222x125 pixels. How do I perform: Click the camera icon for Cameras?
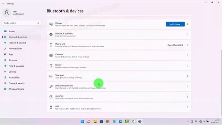51,56
